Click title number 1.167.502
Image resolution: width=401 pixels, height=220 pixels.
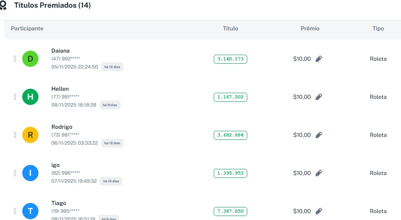pyautogui.click(x=230, y=97)
